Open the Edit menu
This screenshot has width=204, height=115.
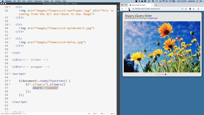click(x=19, y=1)
